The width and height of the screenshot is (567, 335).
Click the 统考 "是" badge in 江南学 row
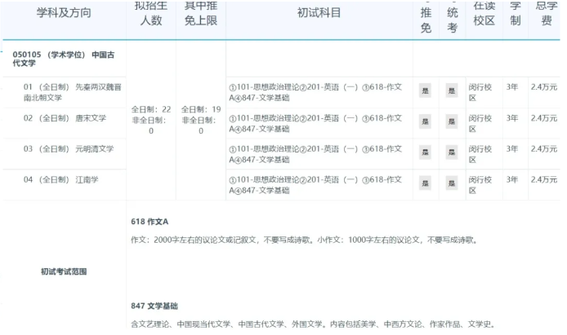pyautogui.click(x=452, y=183)
